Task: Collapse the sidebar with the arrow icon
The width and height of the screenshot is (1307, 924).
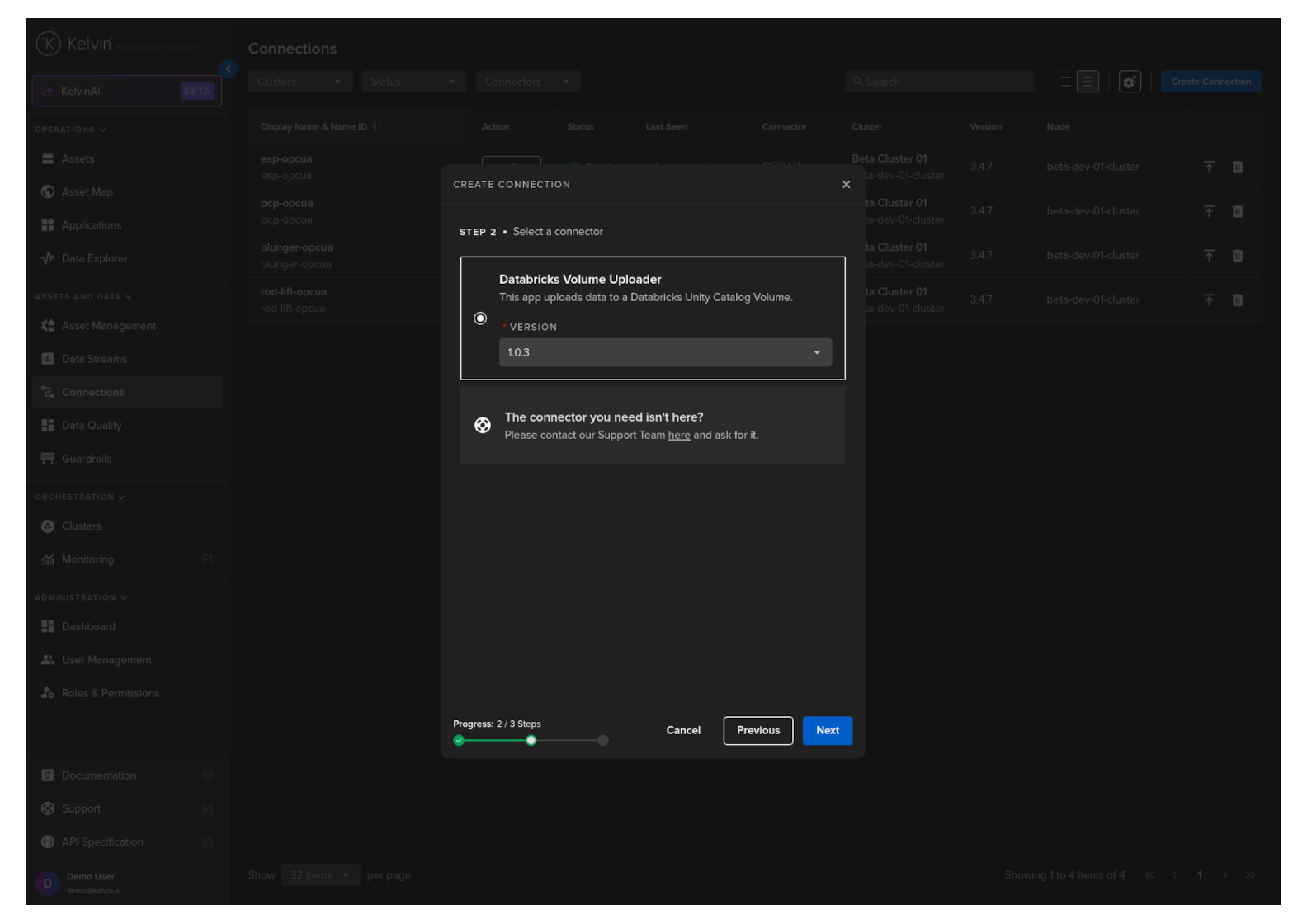Action: [x=229, y=69]
